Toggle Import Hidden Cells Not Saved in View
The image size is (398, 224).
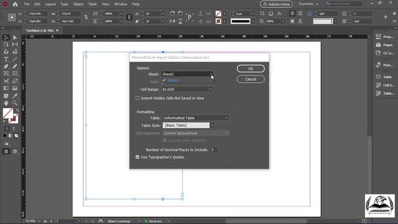(137, 98)
